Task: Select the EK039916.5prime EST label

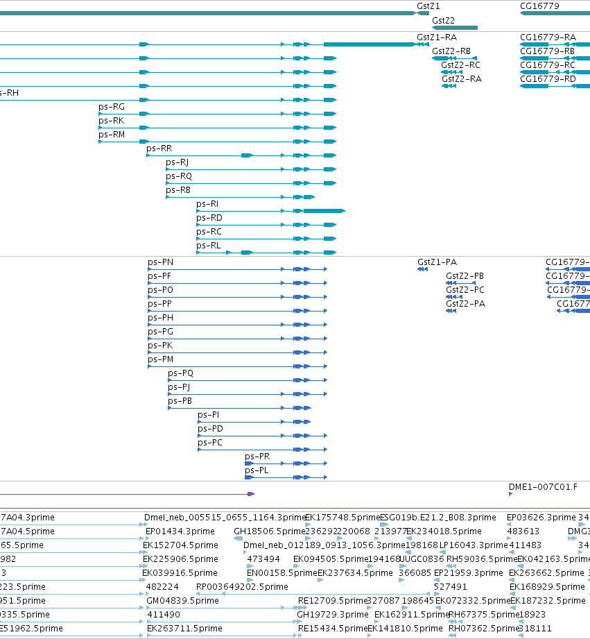Action: [x=180, y=573]
